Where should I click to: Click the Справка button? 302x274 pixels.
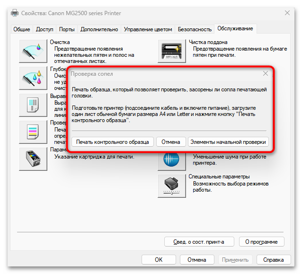(274, 259)
